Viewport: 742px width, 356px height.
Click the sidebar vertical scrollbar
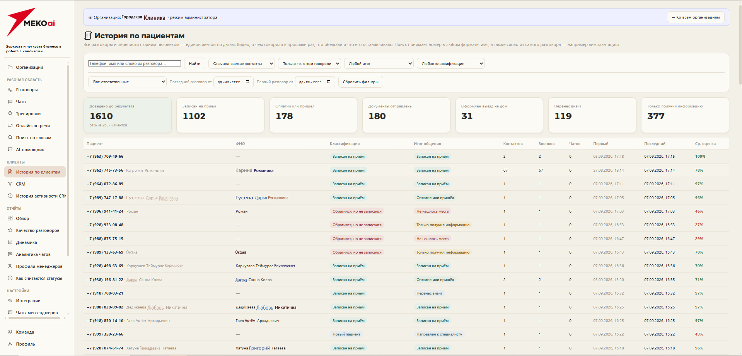pyautogui.click(x=68, y=160)
